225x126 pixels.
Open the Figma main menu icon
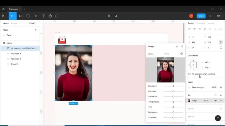pos(3,16)
